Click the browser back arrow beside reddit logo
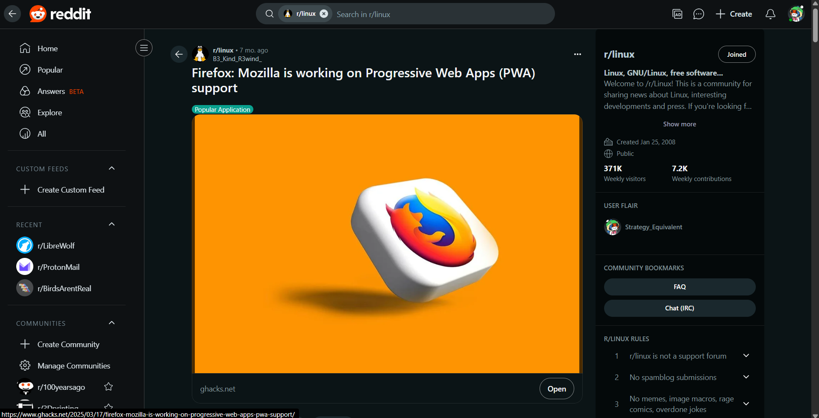This screenshot has width=819, height=418. [x=12, y=14]
